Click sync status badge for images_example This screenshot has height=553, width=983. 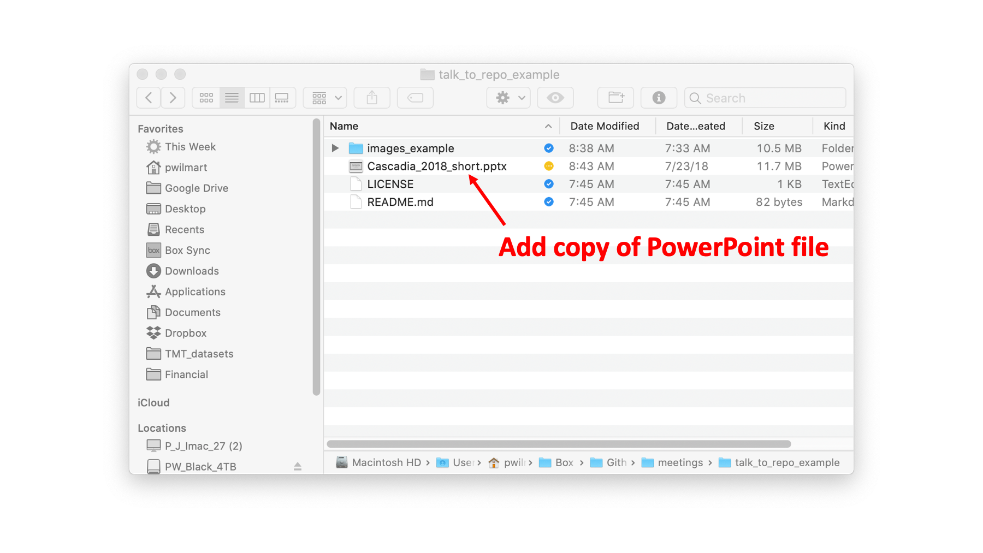coord(549,148)
